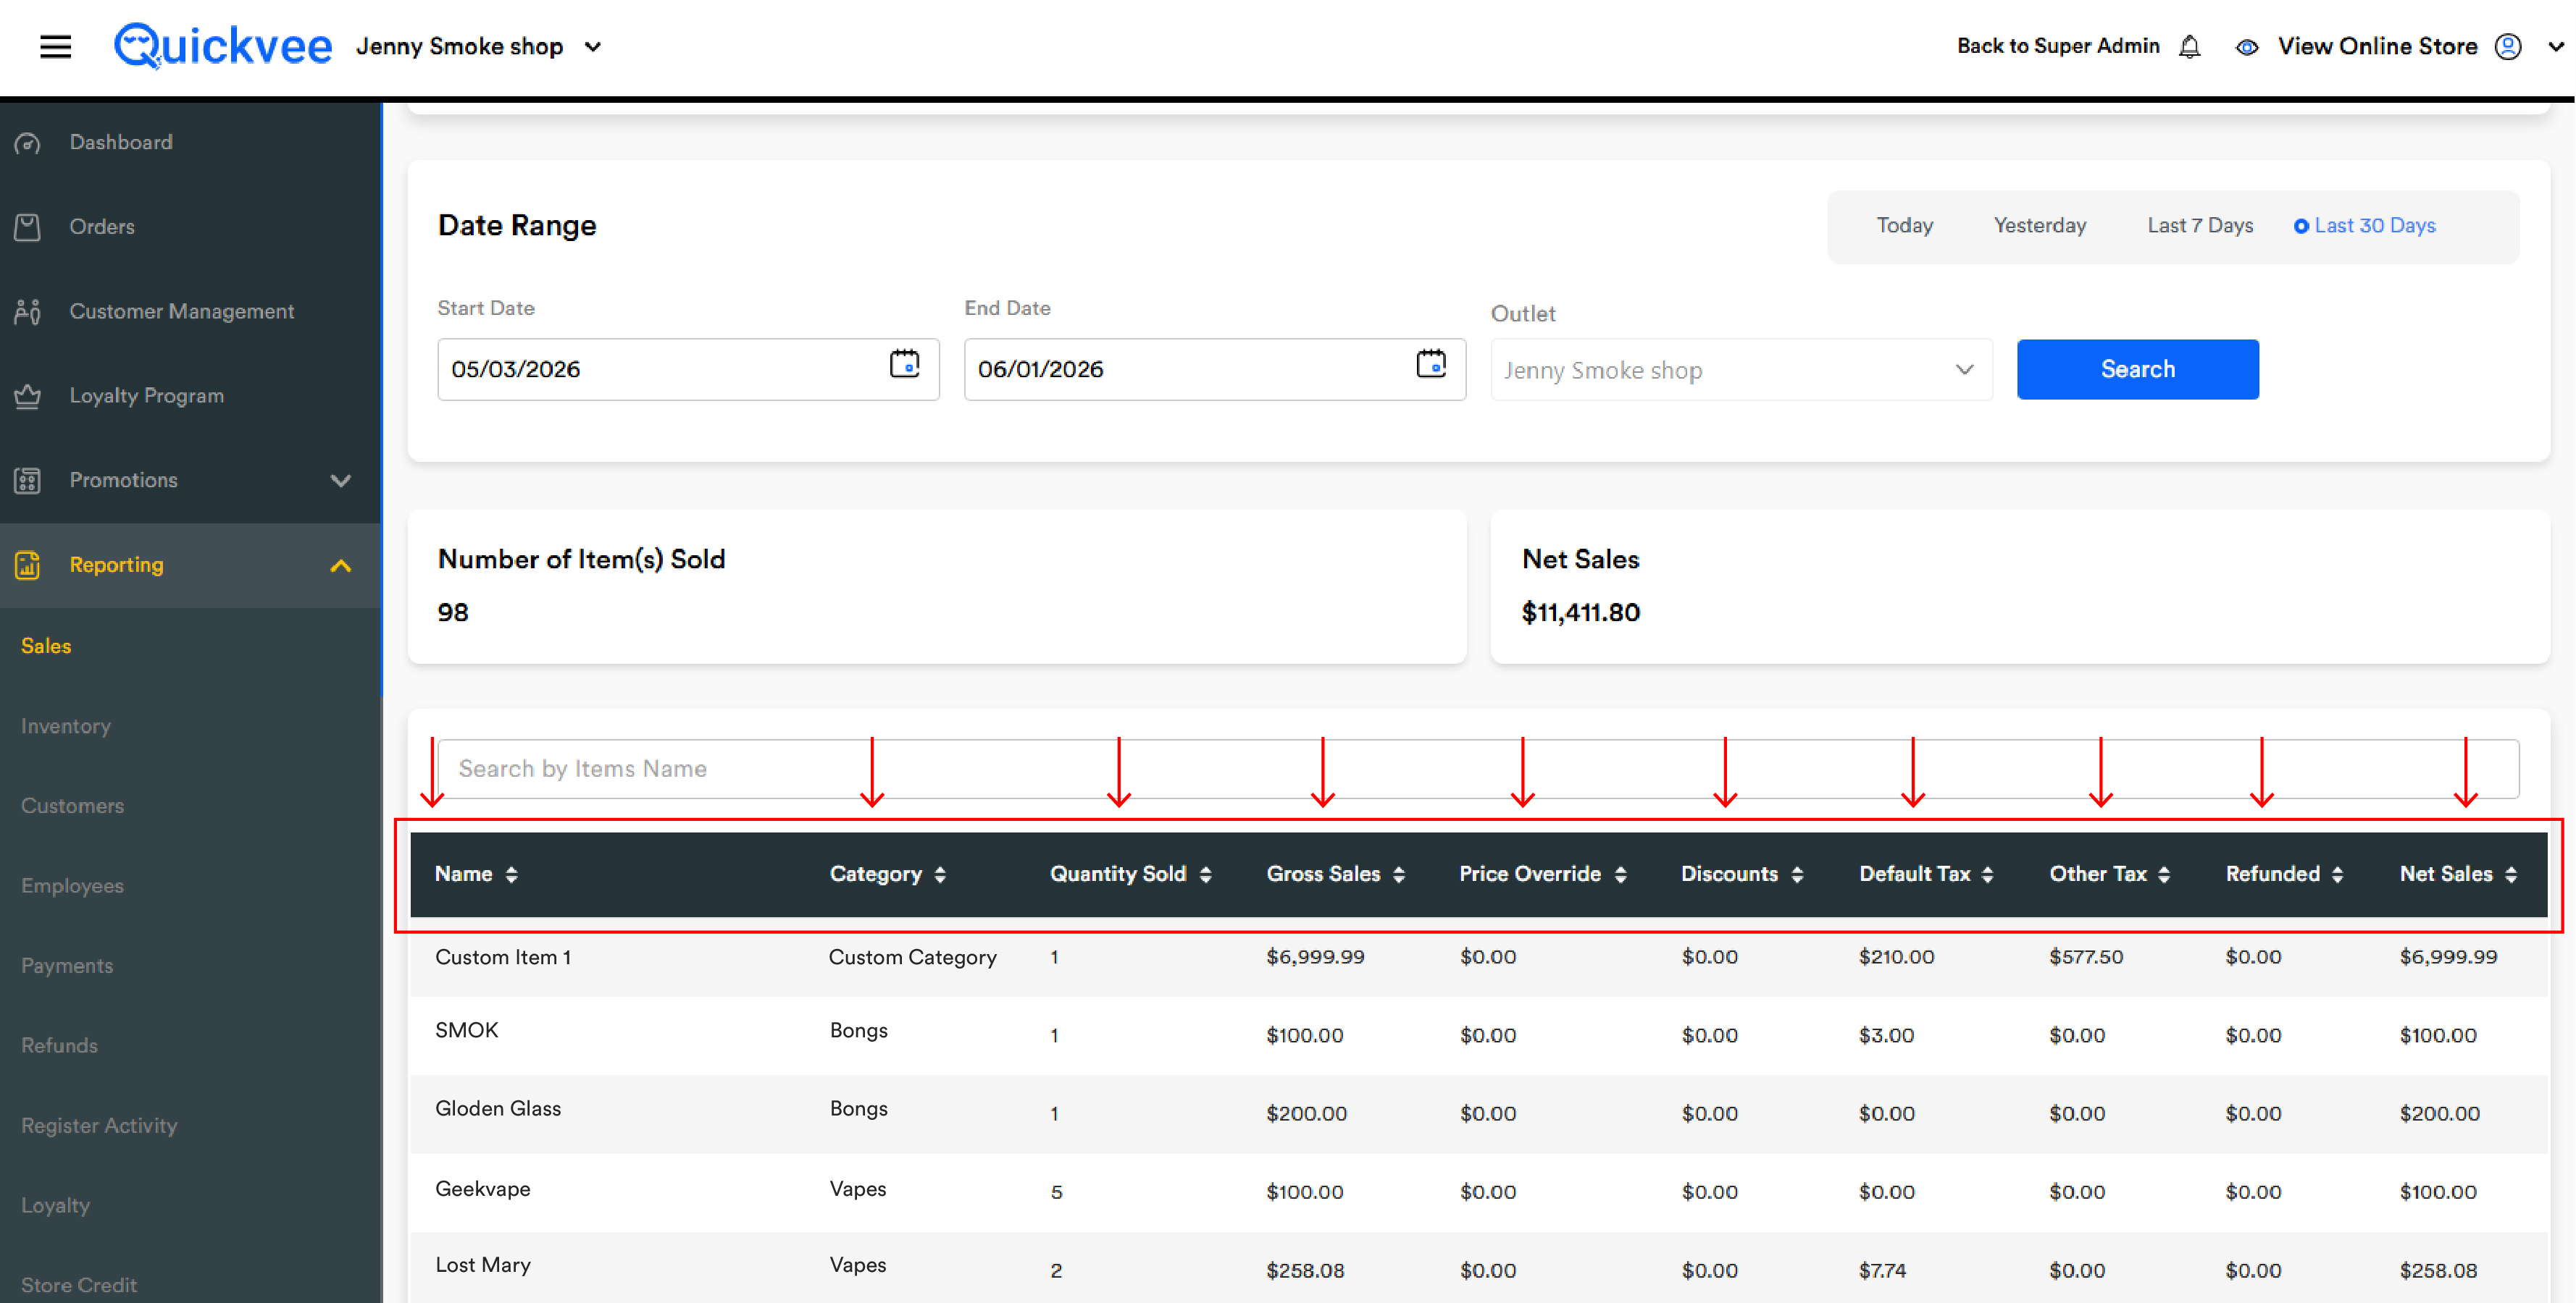The height and width of the screenshot is (1303, 2576).
Task: Click the Orders bag icon
Action: [x=28, y=227]
